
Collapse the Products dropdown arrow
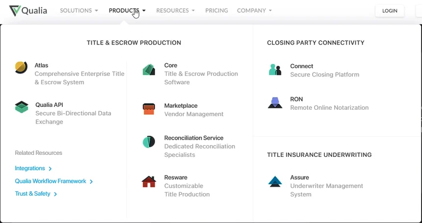[x=144, y=11]
